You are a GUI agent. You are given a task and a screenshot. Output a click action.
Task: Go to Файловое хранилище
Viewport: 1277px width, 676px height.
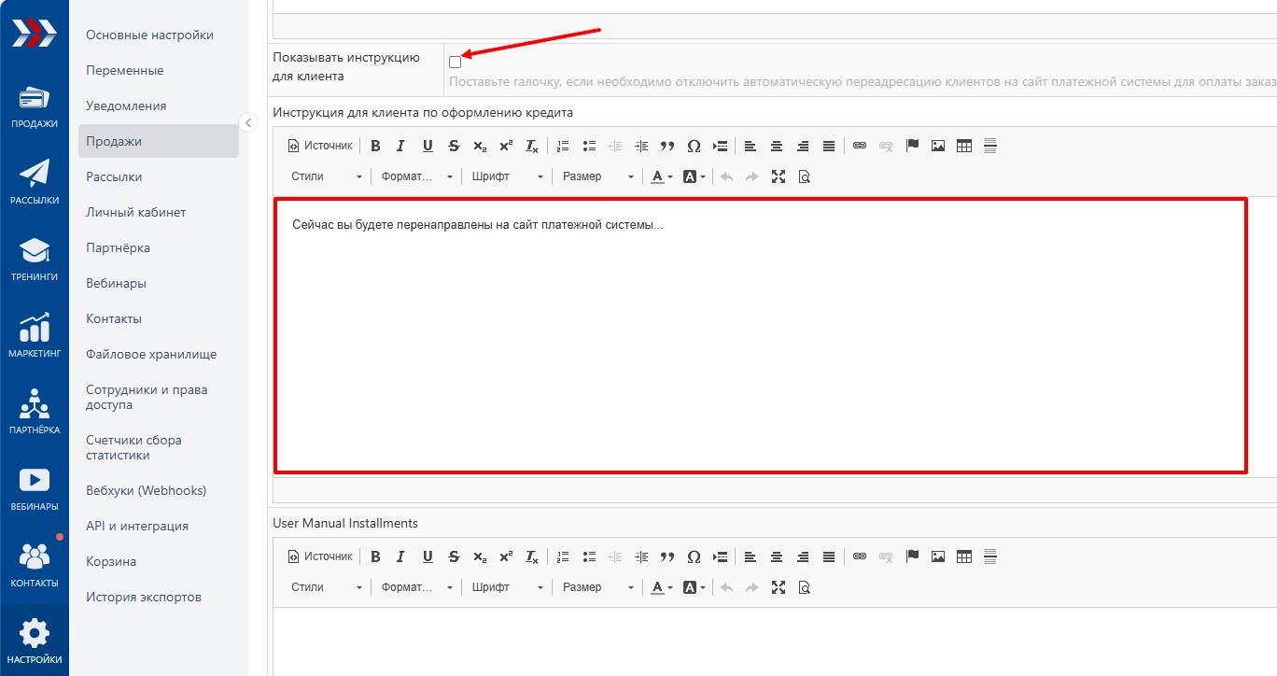(151, 354)
